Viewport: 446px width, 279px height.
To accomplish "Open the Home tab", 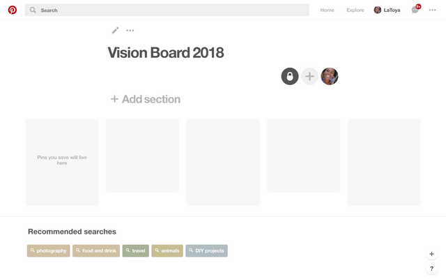I will (327, 10).
